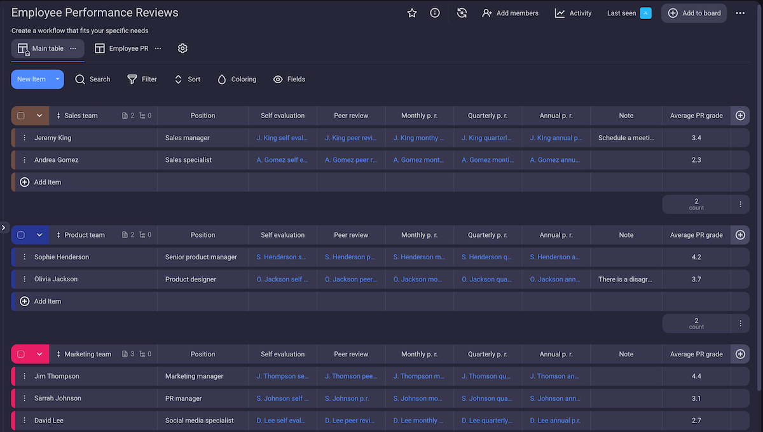Select all items in Sales team

click(x=21, y=116)
